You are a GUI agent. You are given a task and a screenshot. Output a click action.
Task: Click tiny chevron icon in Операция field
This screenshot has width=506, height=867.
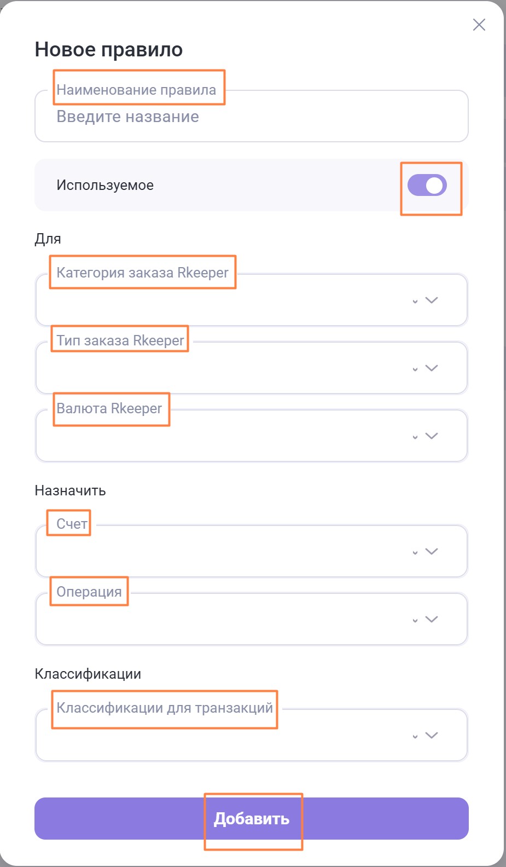point(415,621)
